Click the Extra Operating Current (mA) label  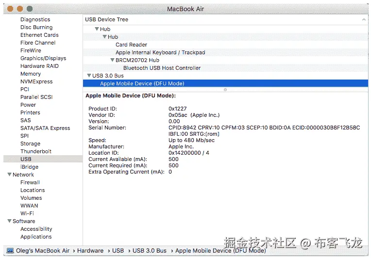pos(126,172)
